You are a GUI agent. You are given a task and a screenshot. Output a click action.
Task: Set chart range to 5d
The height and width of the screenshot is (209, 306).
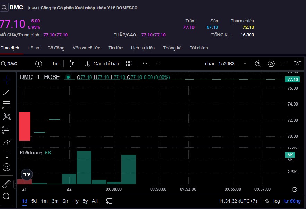[34, 201]
